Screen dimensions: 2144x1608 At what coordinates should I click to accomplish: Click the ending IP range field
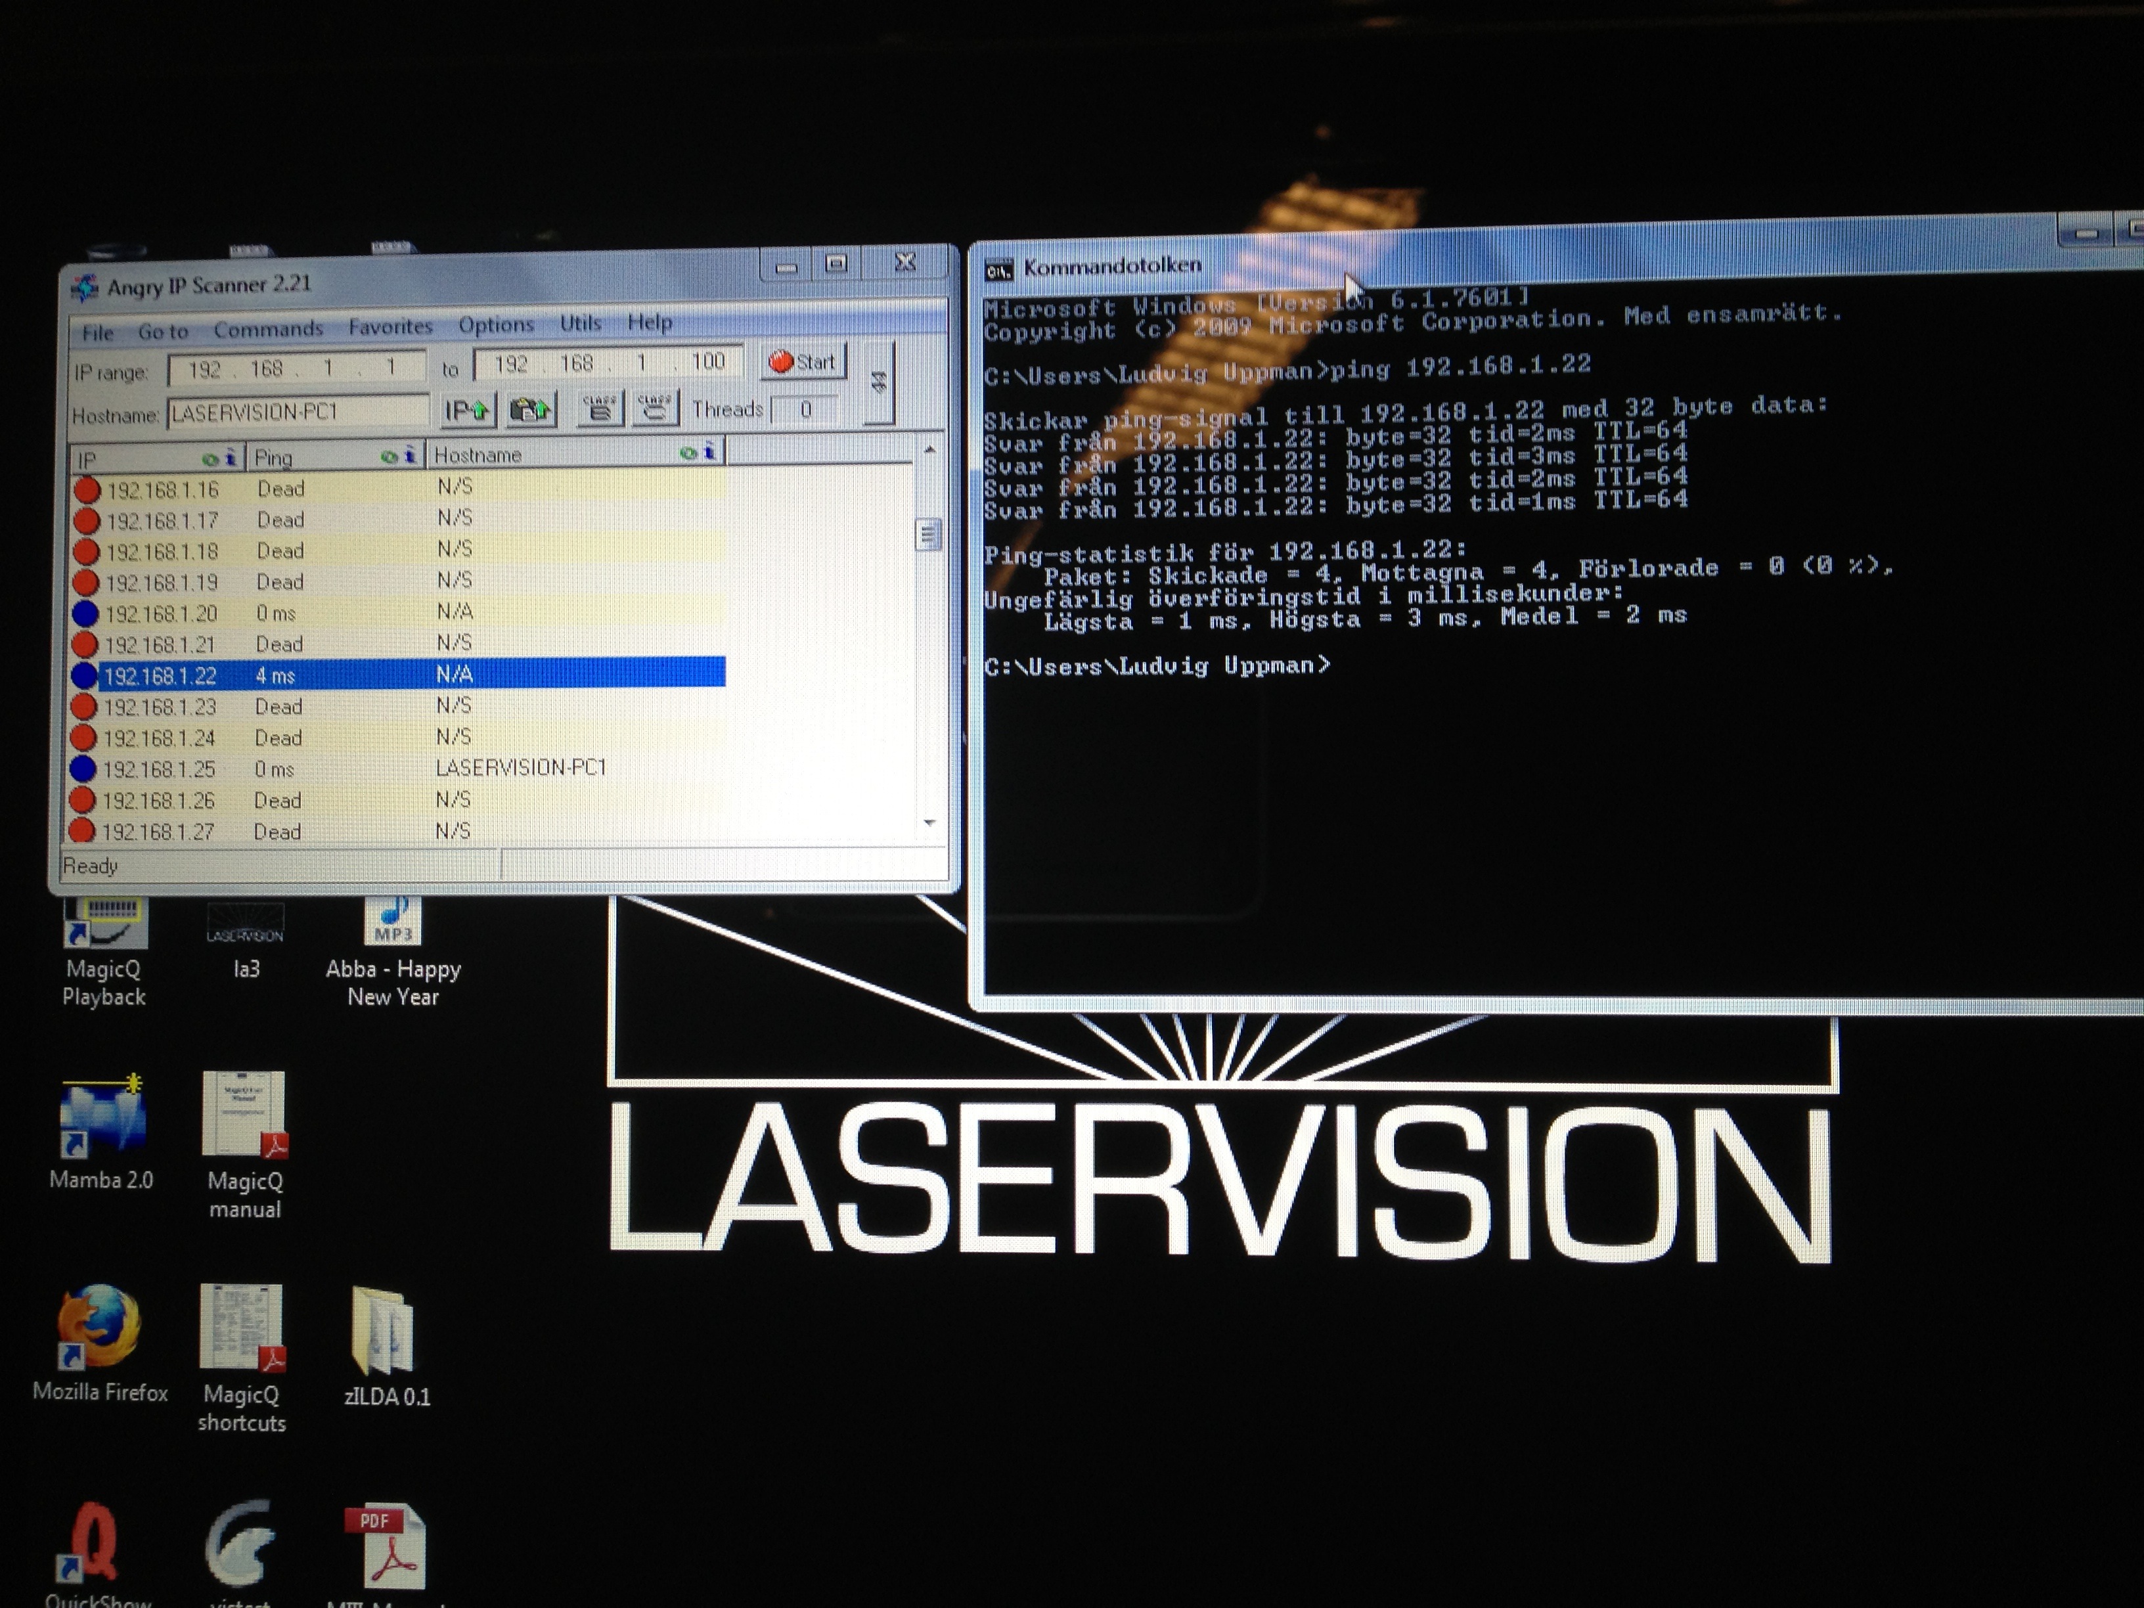coord(608,363)
